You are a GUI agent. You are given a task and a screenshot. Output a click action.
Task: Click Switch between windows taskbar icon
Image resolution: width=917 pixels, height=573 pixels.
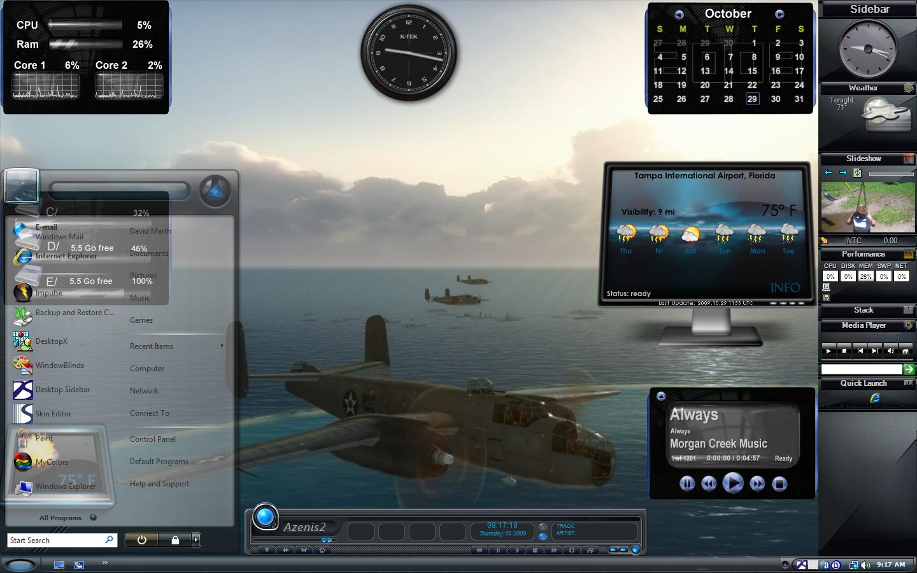(x=78, y=565)
